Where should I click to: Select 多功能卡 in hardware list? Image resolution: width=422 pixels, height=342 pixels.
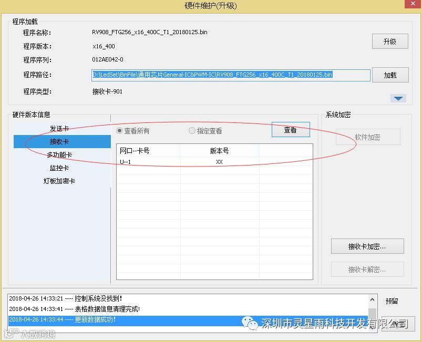pyautogui.click(x=59, y=155)
